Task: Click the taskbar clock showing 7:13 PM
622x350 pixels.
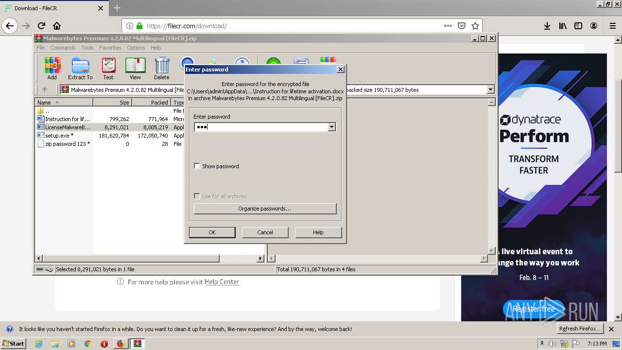Action: [597, 343]
